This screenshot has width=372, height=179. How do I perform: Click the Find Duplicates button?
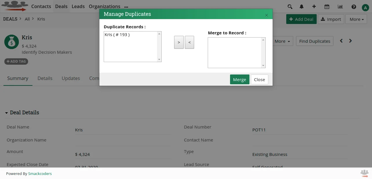click(x=315, y=41)
